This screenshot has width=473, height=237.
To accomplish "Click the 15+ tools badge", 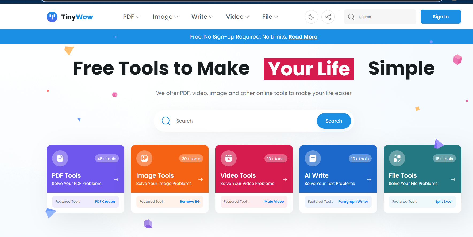I will click(x=444, y=159).
